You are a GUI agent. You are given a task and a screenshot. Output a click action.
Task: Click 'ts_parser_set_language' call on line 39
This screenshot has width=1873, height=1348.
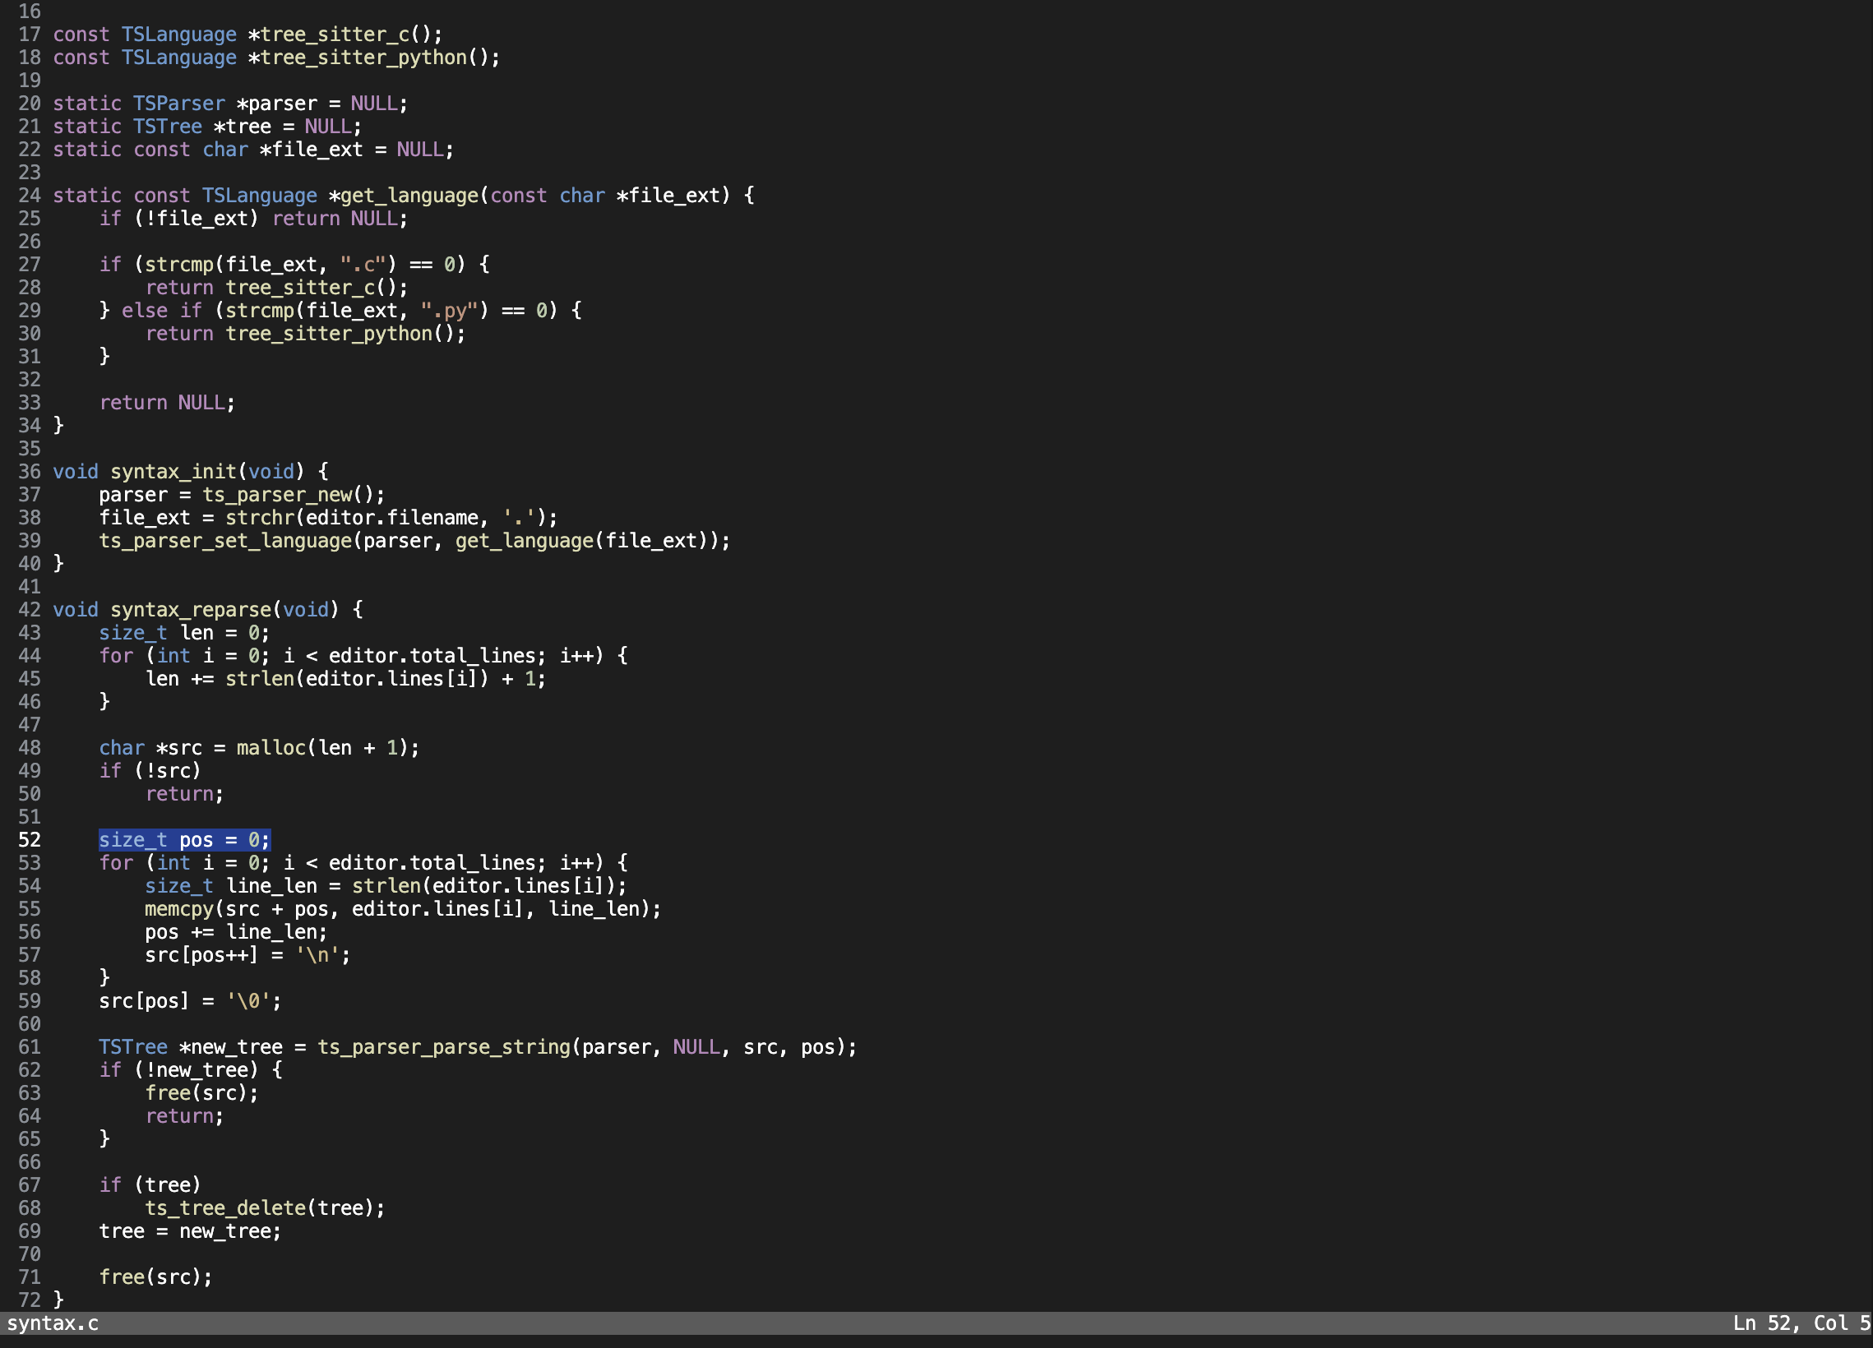click(225, 541)
